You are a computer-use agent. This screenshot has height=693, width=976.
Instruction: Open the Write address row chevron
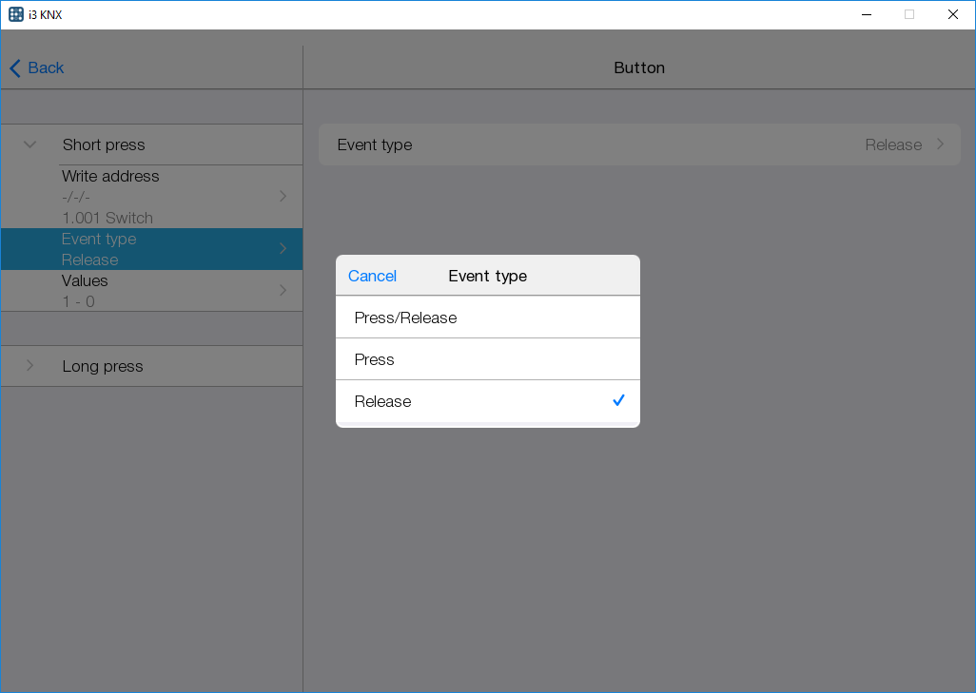(283, 197)
